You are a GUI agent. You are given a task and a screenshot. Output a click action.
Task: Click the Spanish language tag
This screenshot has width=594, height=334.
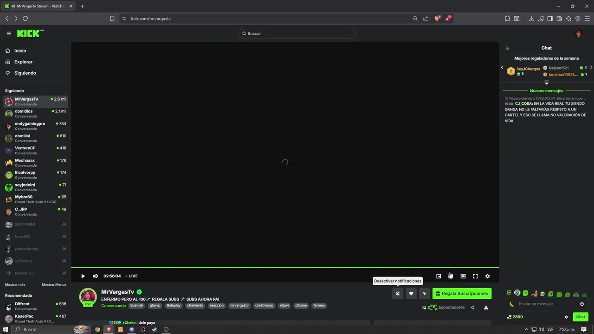click(x=137, y=305)
